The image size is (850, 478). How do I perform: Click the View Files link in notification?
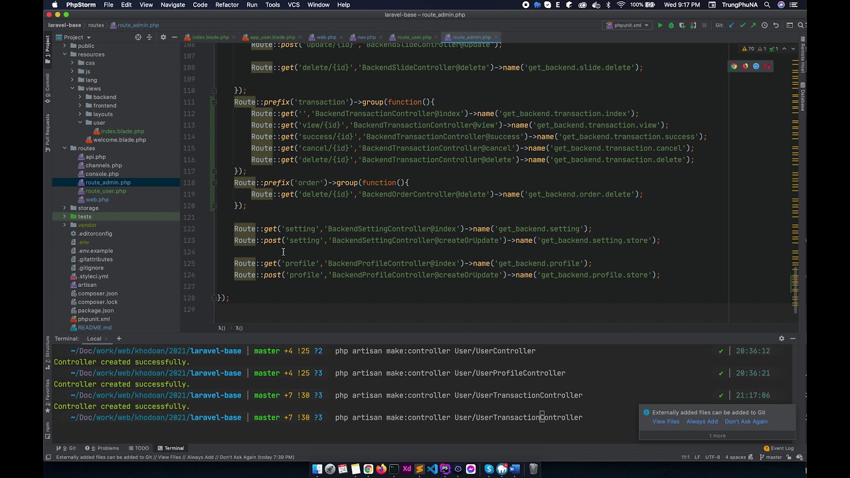click(665, 422)
